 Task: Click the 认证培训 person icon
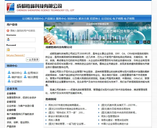coord(9,81)
